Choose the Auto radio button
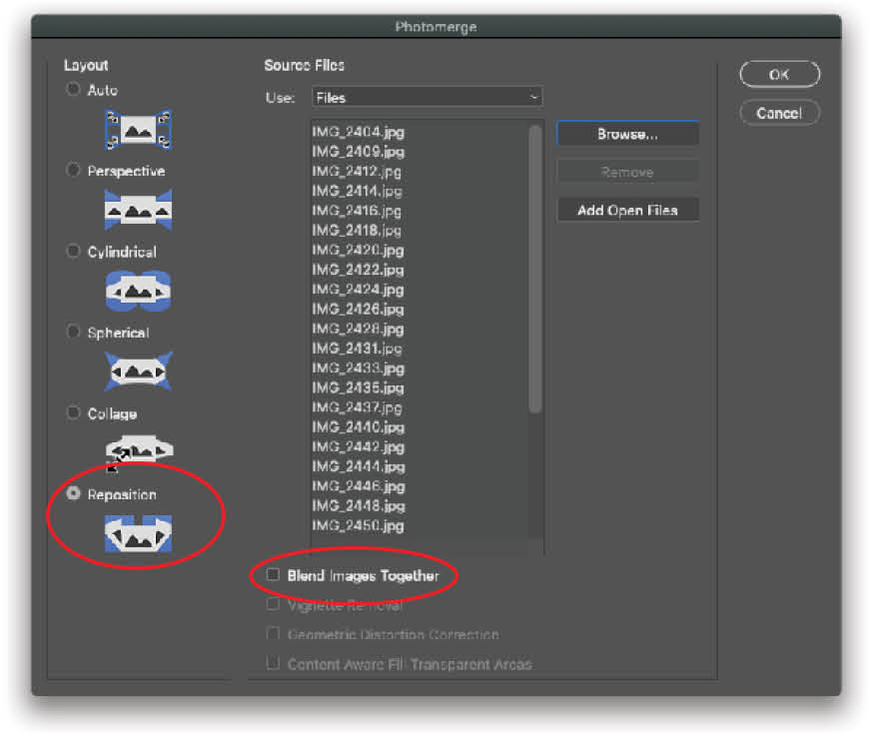Viewport: 869px width, 735px height. [73, 89]
